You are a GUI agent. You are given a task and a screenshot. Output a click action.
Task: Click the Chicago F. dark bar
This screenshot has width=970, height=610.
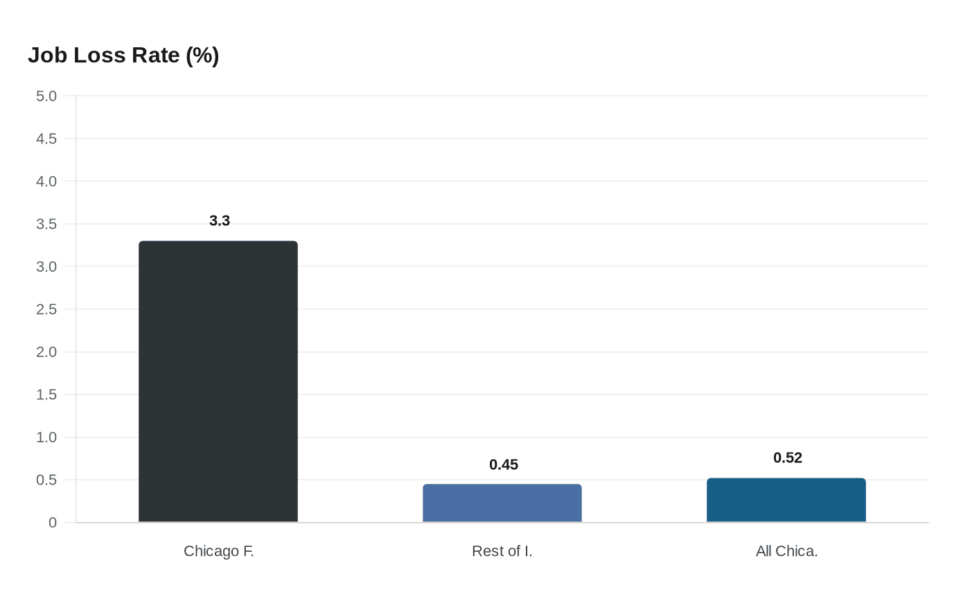click(x=218, y=381)
